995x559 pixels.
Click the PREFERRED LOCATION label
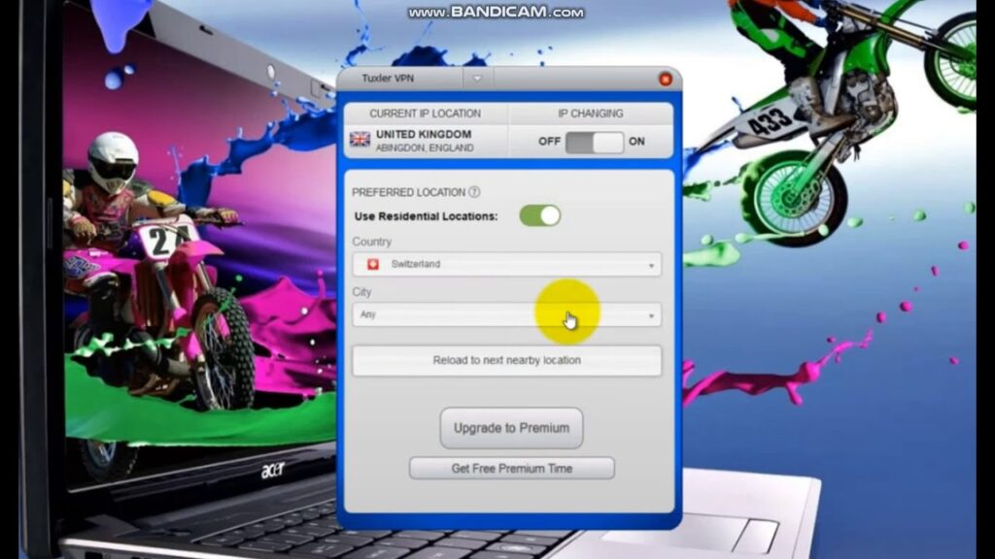coord(409,193)
